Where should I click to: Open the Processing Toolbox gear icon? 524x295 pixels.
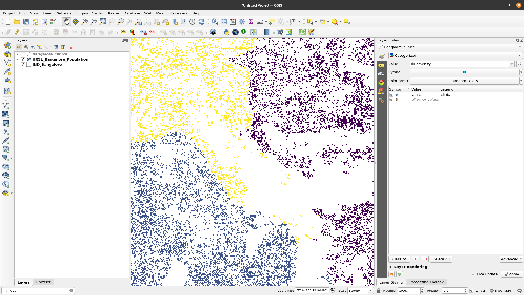pyautogui.click(x=242, y=22)
